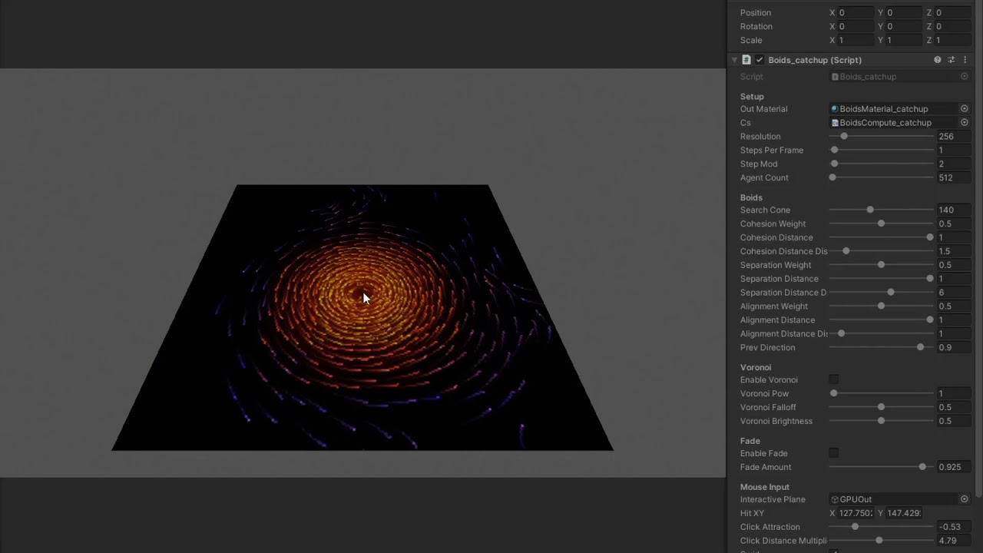Click the "Alignment Distance Dis" property label
The width and height of the screenshot is (983, 553).
tap(784, 335)
